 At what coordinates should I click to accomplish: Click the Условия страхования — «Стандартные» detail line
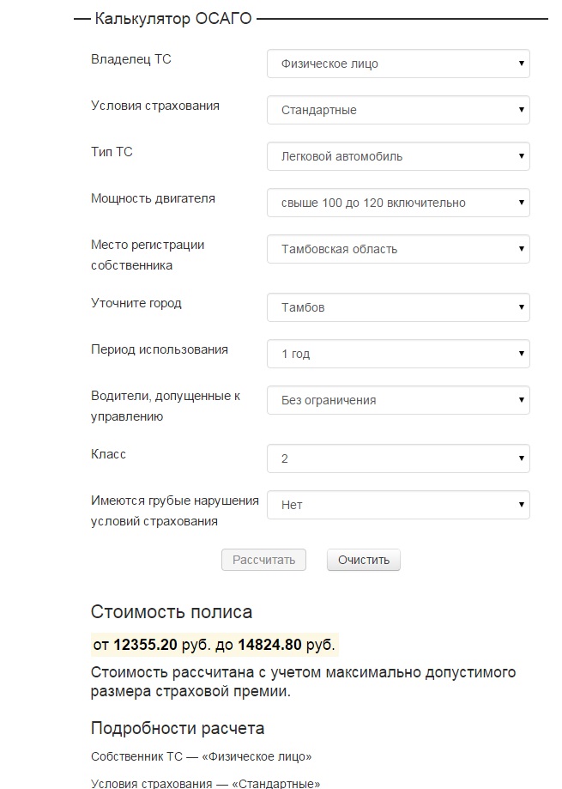(206, 783)
